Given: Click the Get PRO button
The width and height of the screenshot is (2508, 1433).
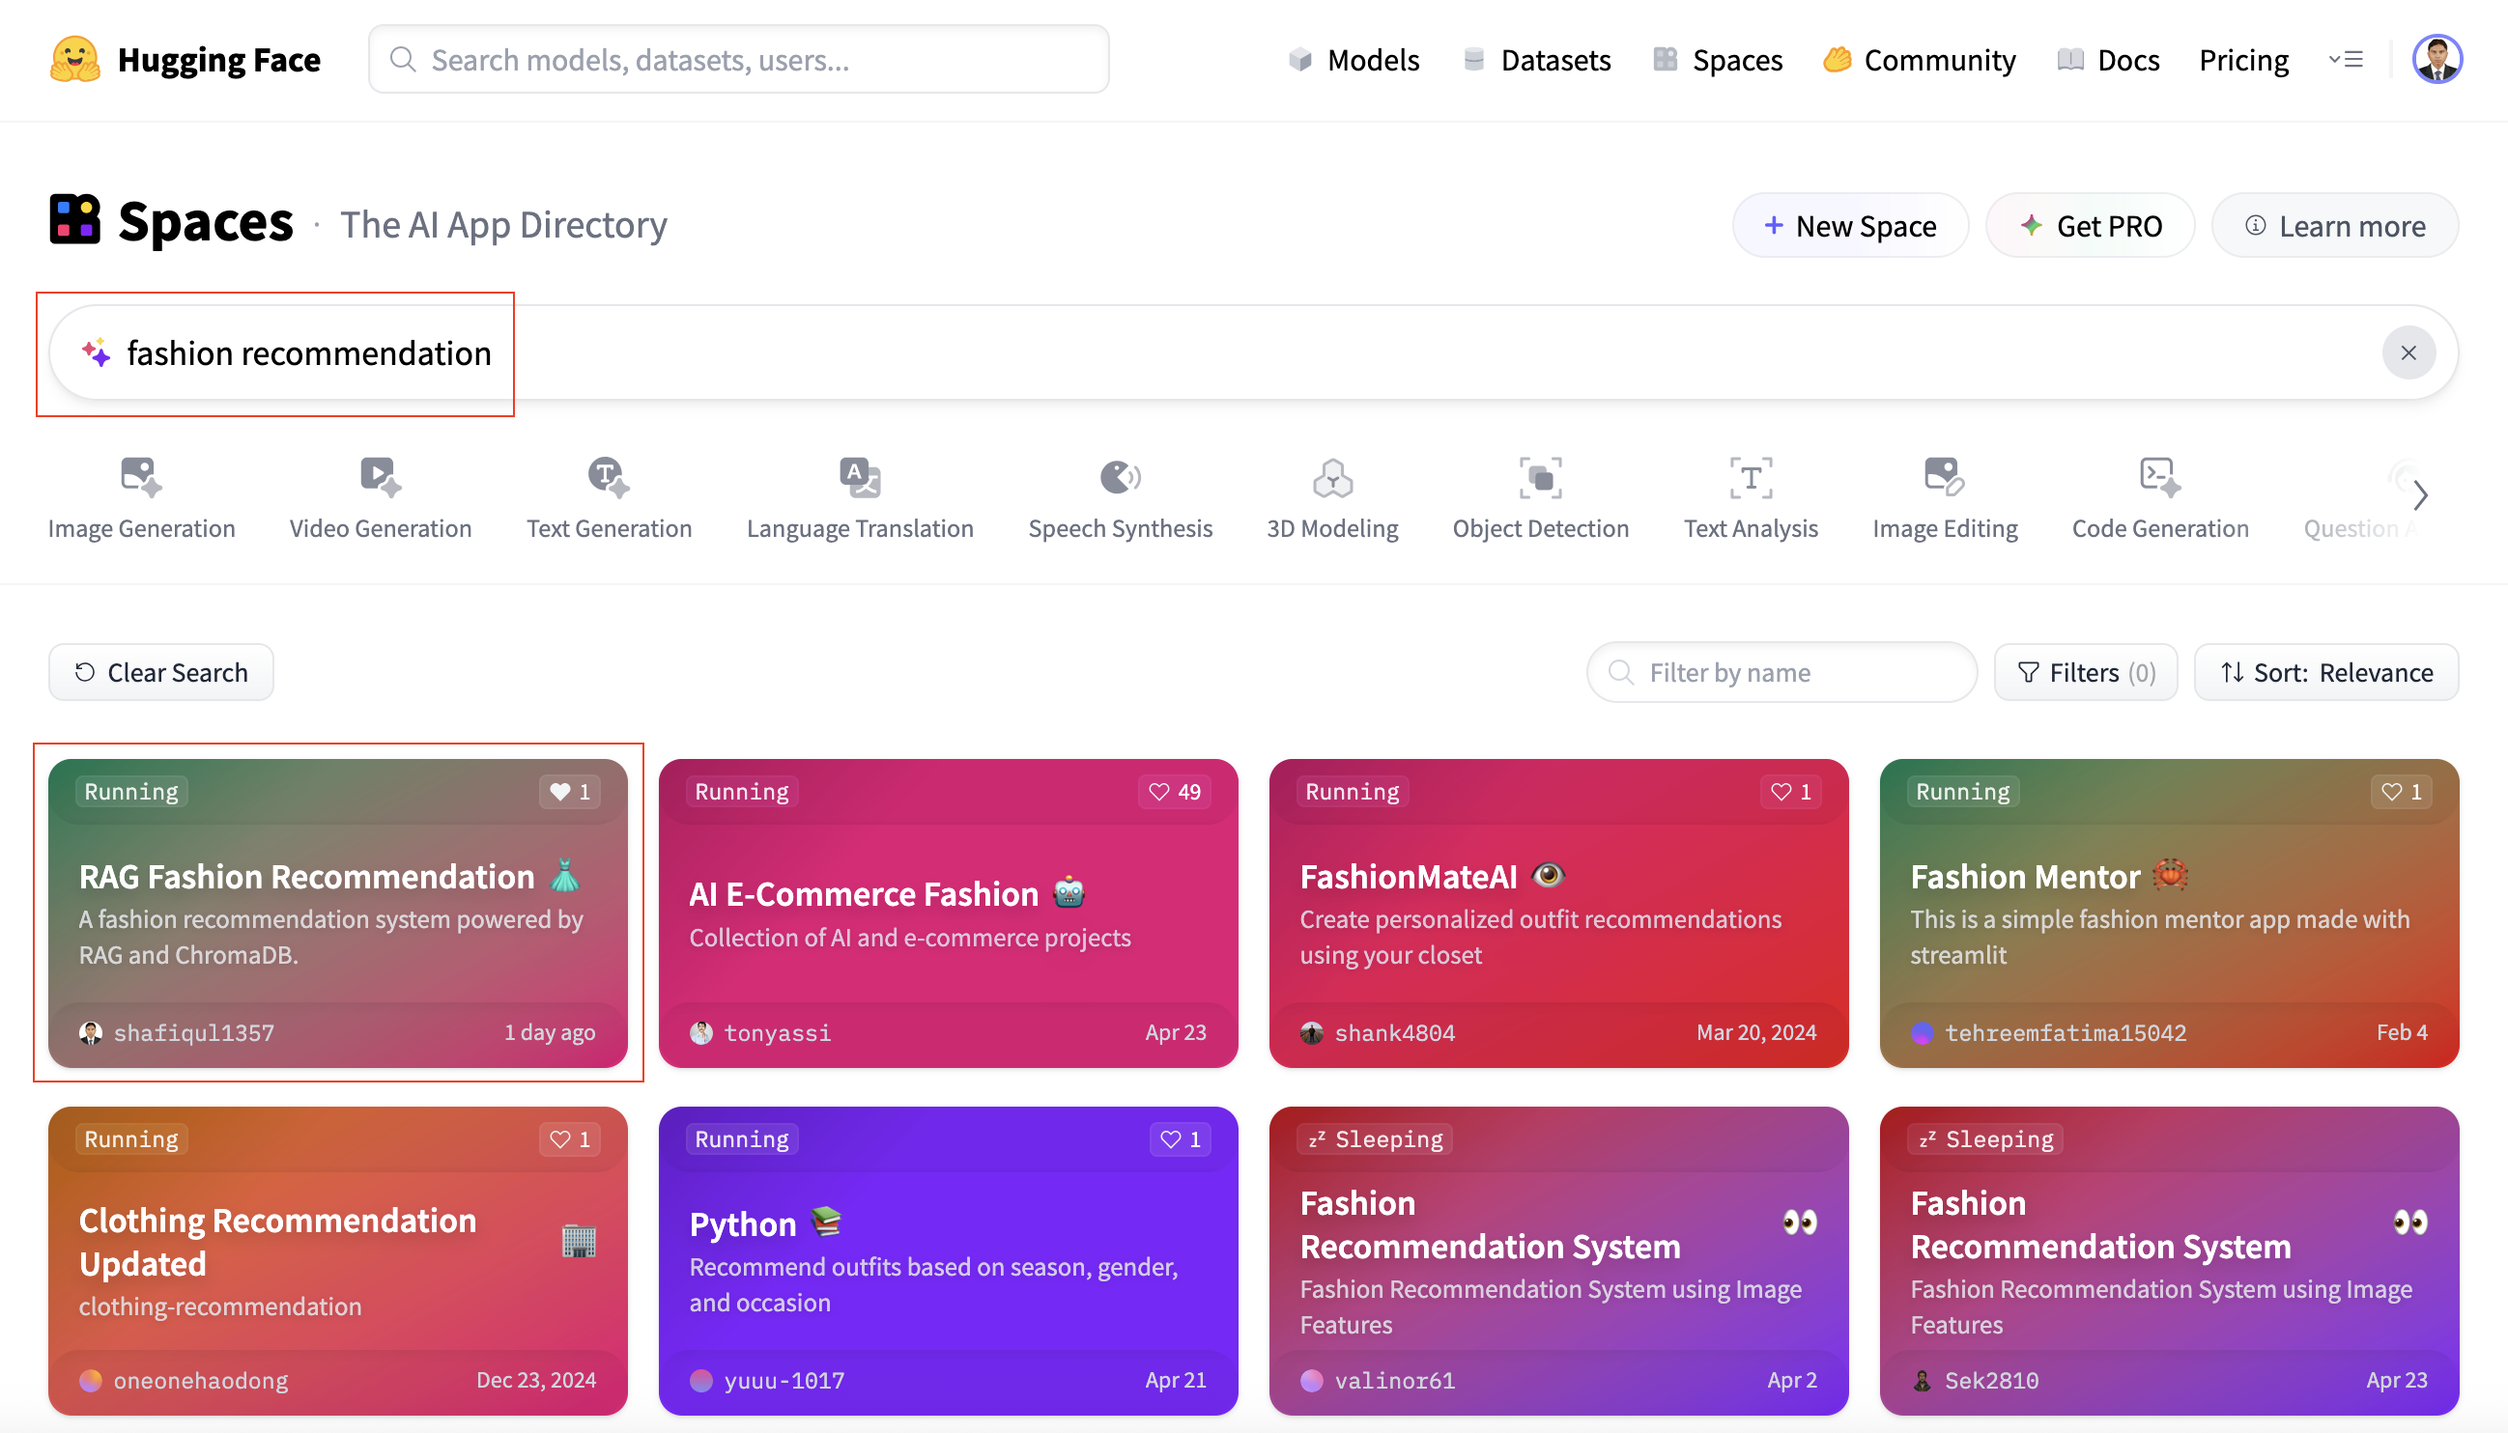Looking at the screenshot, I should [x=2090, y=225].
